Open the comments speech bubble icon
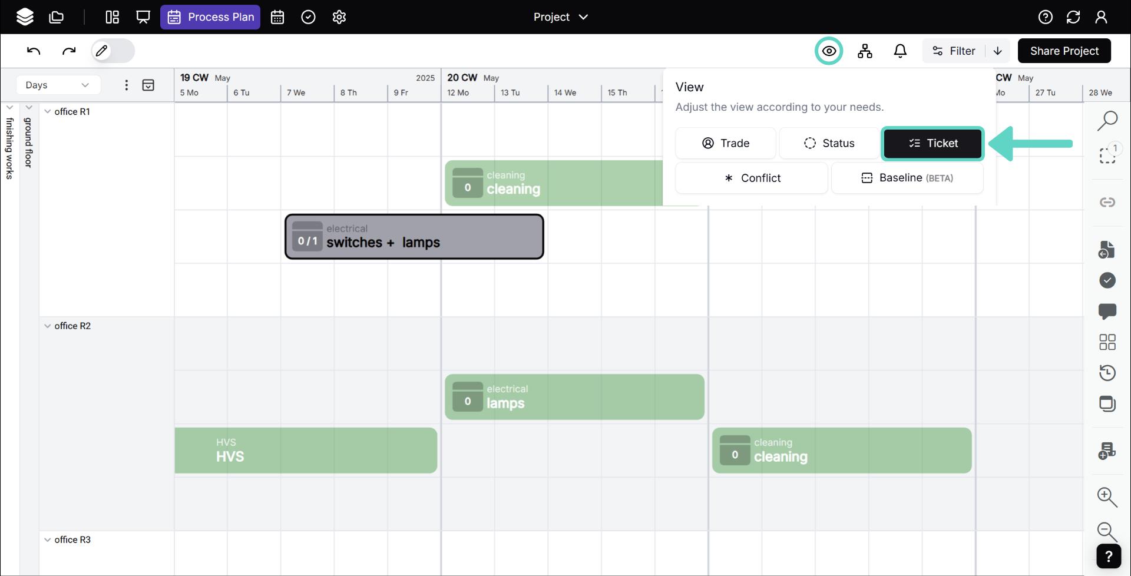The height and width of the screenshot is (576, 1131). tap(1107, 311)
